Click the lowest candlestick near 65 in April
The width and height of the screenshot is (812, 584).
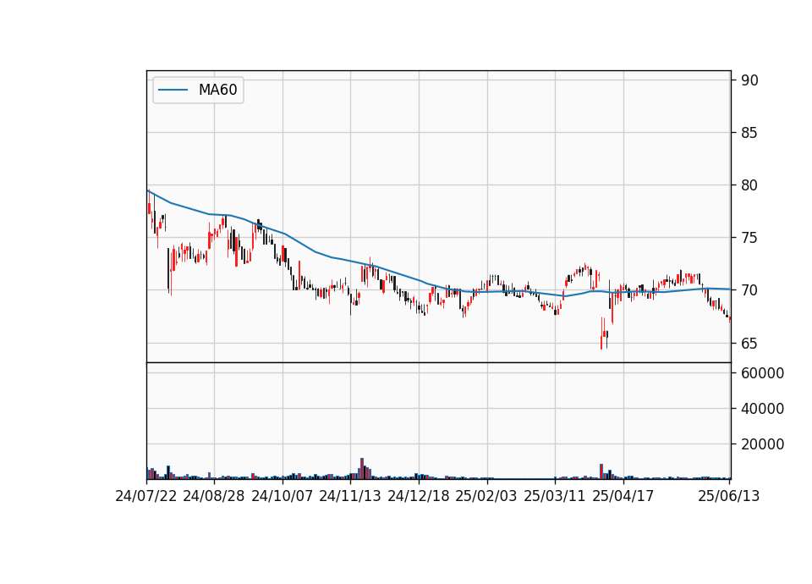pos(601,333)
